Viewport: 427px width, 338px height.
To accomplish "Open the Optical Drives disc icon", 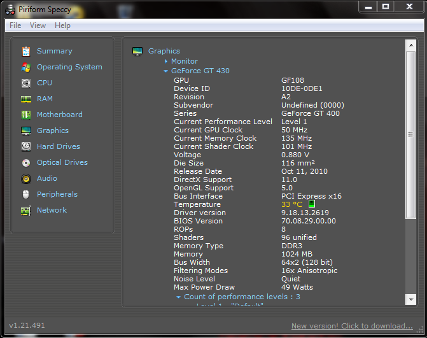I will coord(26,162).
